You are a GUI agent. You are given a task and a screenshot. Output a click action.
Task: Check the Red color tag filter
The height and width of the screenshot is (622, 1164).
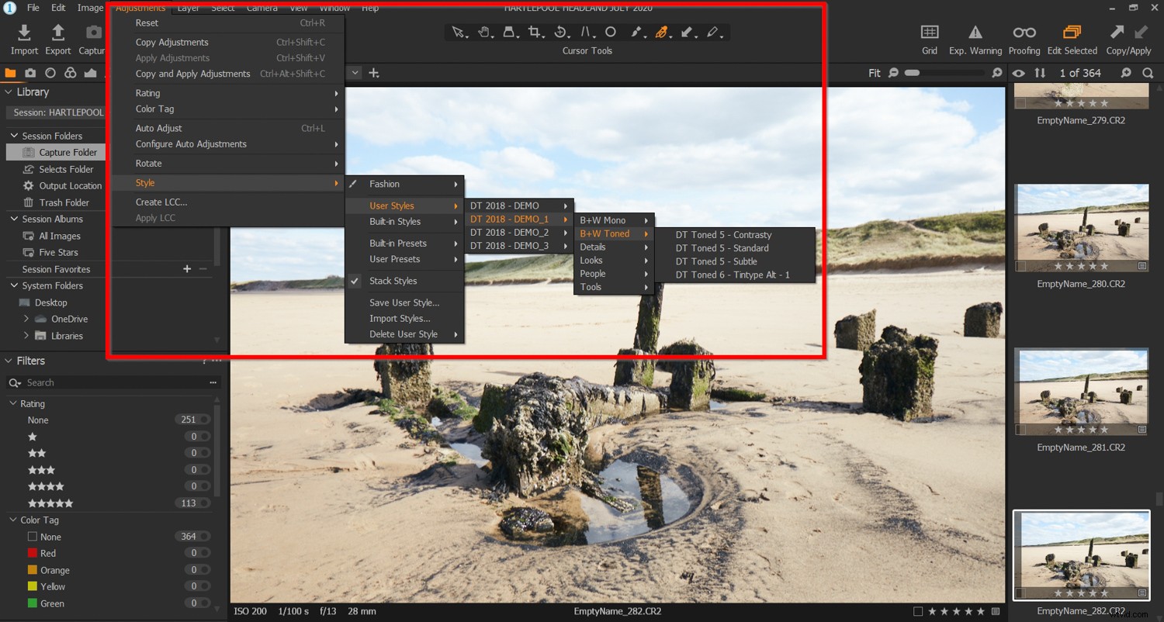tap(33, 553)
